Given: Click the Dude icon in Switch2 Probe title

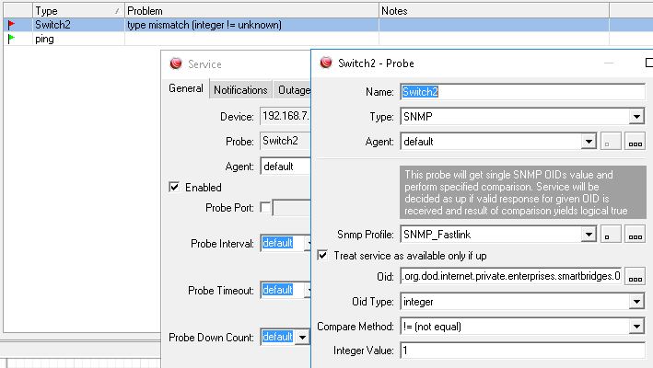Looking at the screenshot, I should tap(326, 63).
